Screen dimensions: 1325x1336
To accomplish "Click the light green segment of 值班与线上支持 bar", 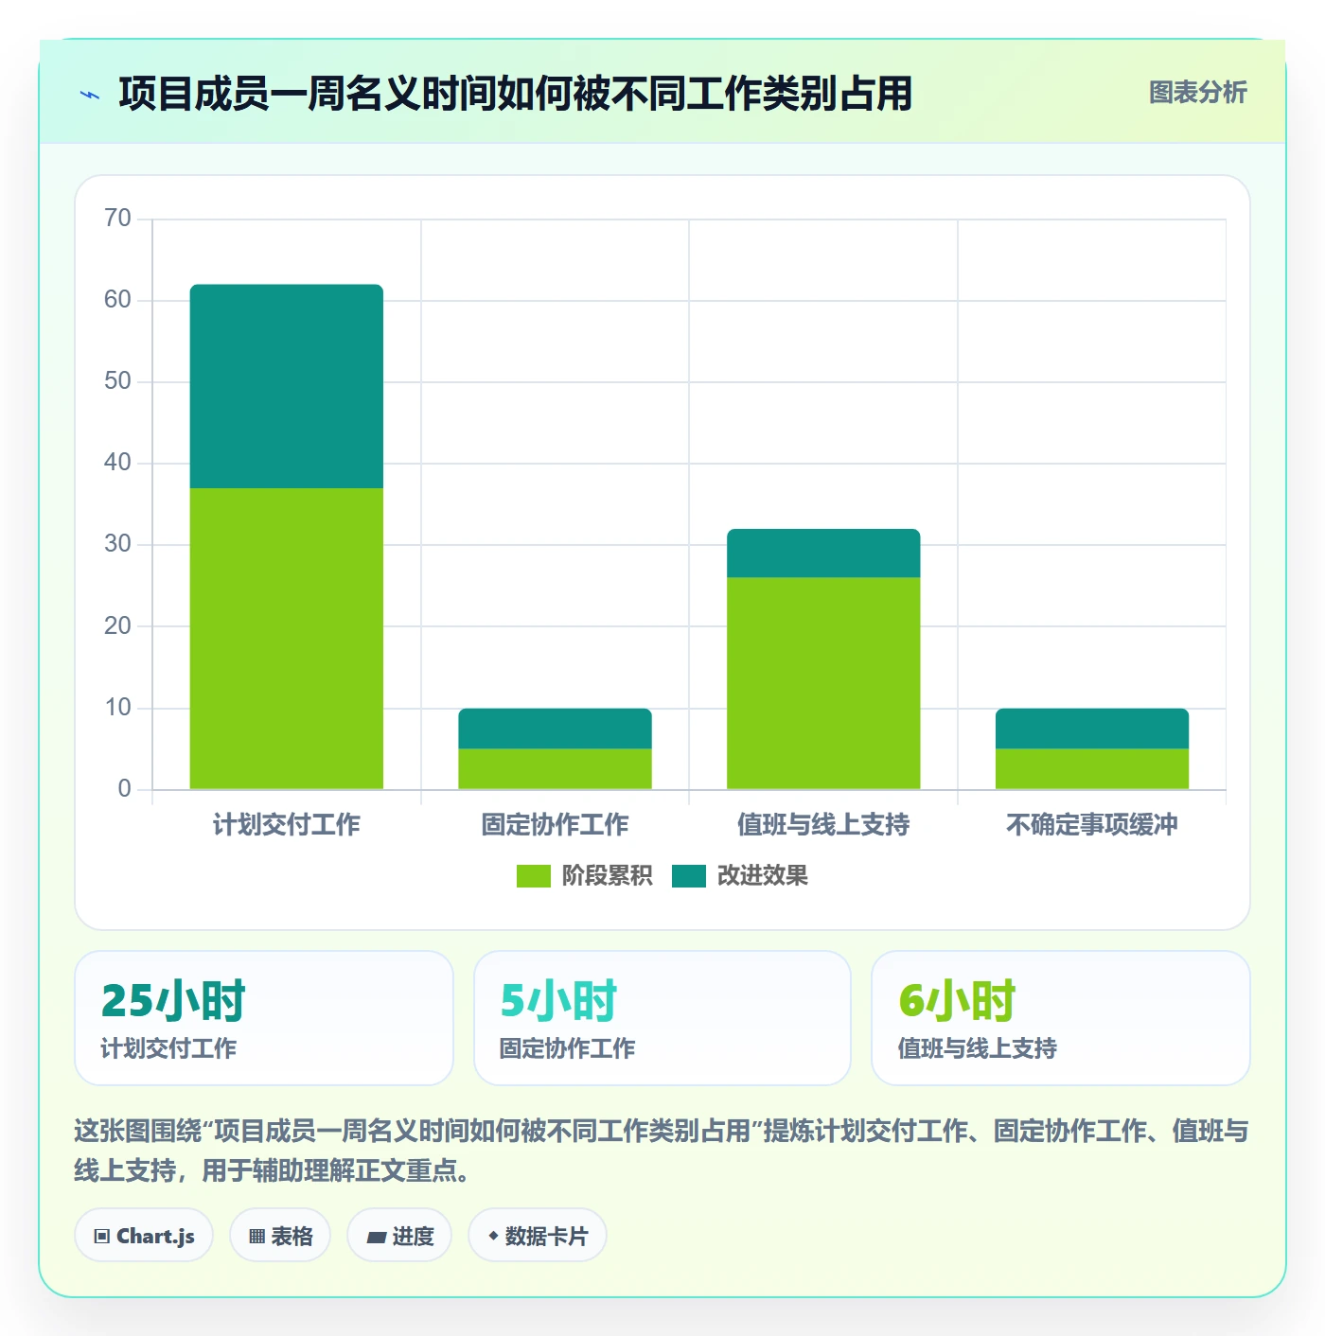I will [823, 683].
